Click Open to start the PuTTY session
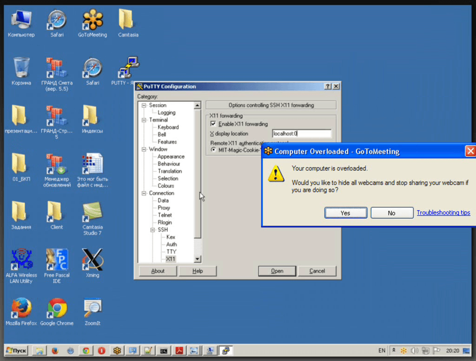The width and height of the screenshot is (476, 361). point(277,271)
